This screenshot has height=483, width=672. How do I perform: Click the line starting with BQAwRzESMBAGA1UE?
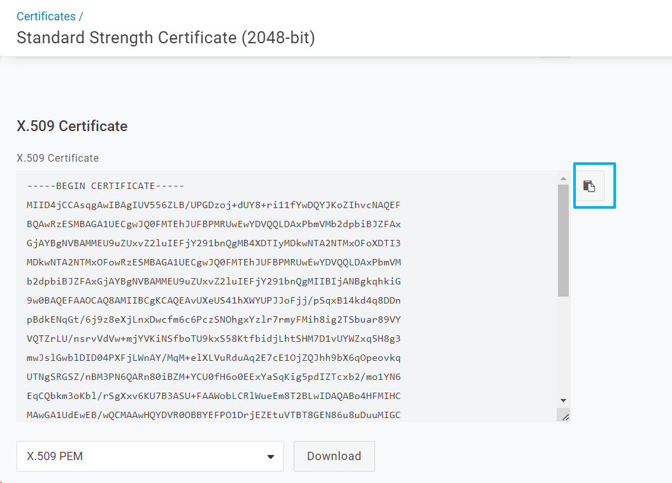tap(213, 224)
